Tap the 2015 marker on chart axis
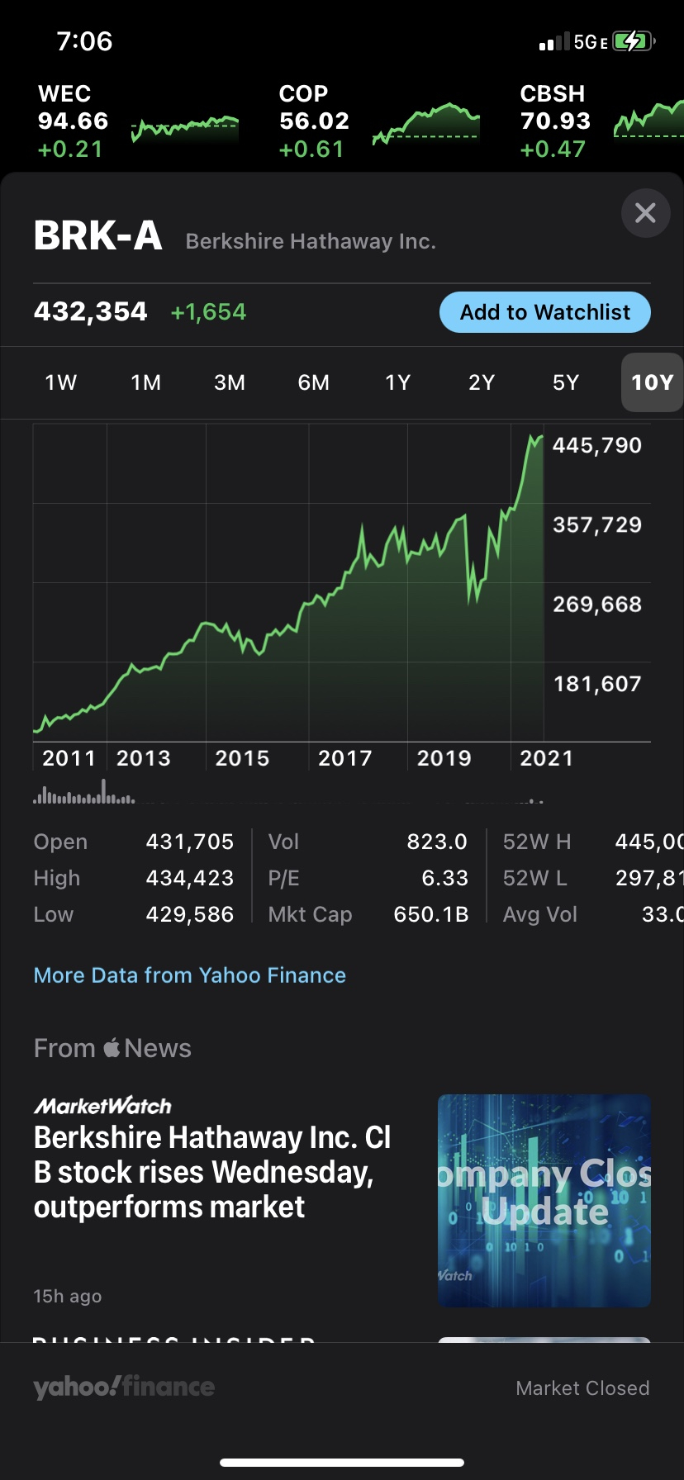The image size is (684, 1480). point(242,758)
